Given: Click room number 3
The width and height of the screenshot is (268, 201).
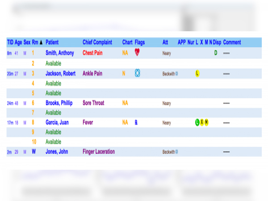Looking at the screenshot, I should coord(33,74).
